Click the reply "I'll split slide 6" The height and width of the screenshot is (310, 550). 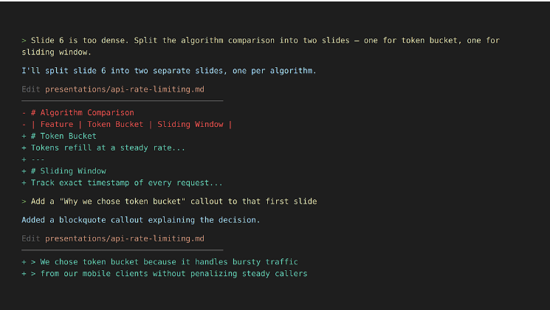168,71
